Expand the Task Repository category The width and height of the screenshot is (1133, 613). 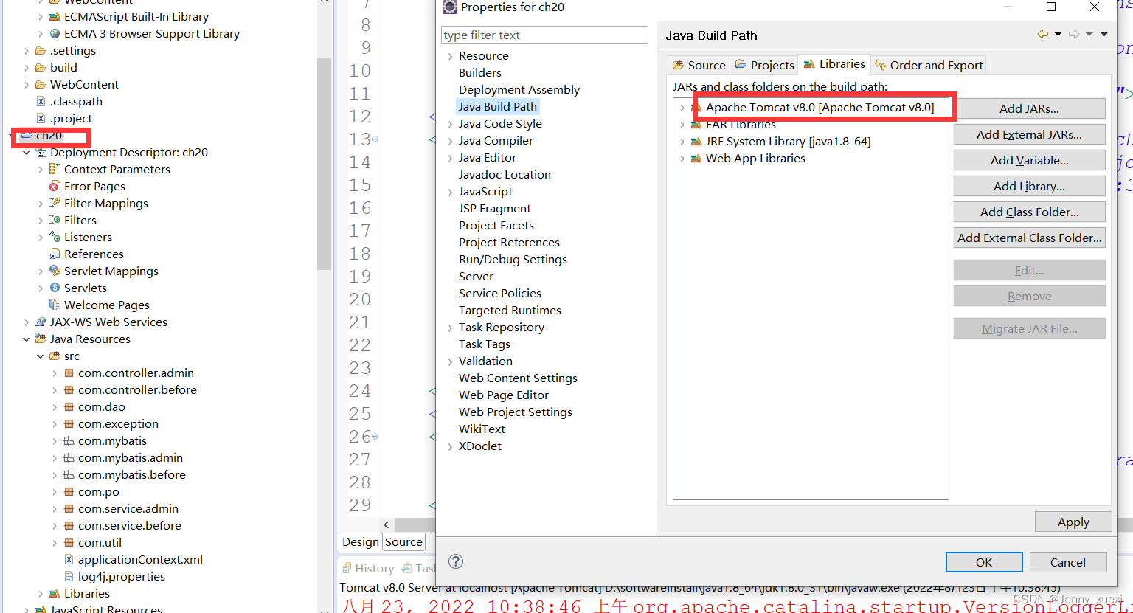450,328
